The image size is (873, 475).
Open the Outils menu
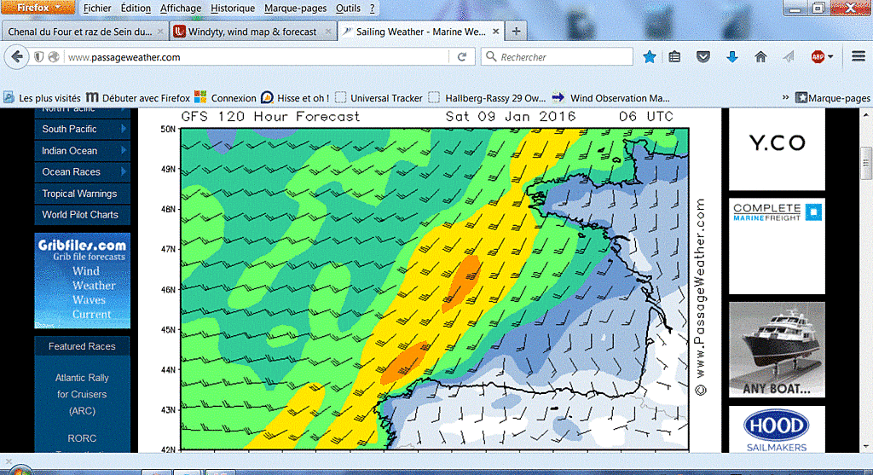tap(348, 9)
